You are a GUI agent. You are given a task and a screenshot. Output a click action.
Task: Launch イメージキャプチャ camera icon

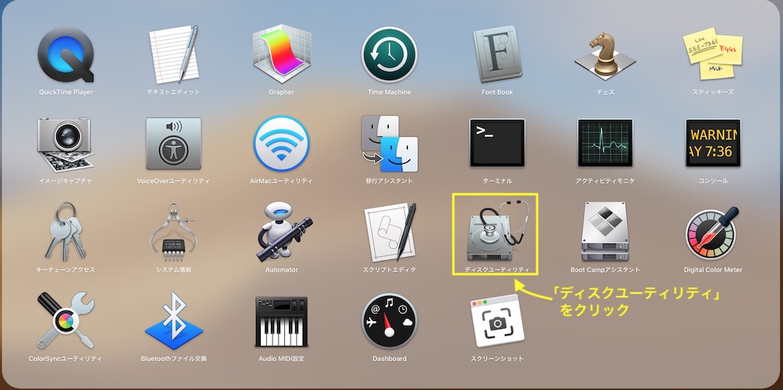(66, 145)
